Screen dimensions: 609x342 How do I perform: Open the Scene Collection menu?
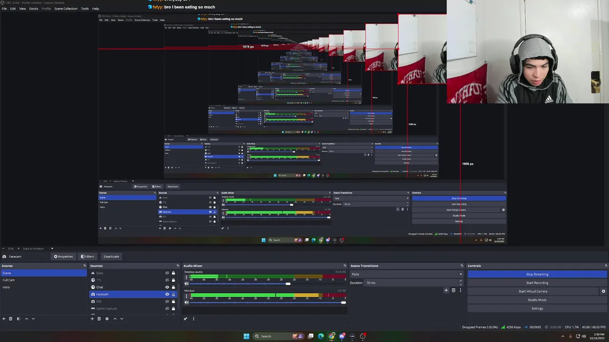66,9
